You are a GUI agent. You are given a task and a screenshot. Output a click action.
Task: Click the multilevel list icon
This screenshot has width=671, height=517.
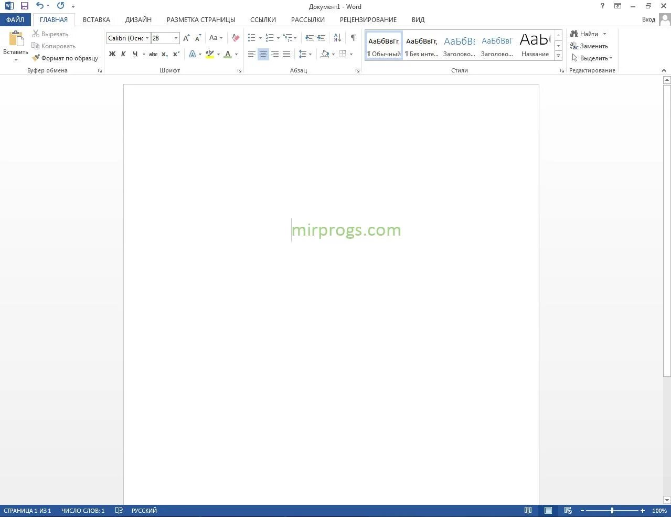(287, 38)
